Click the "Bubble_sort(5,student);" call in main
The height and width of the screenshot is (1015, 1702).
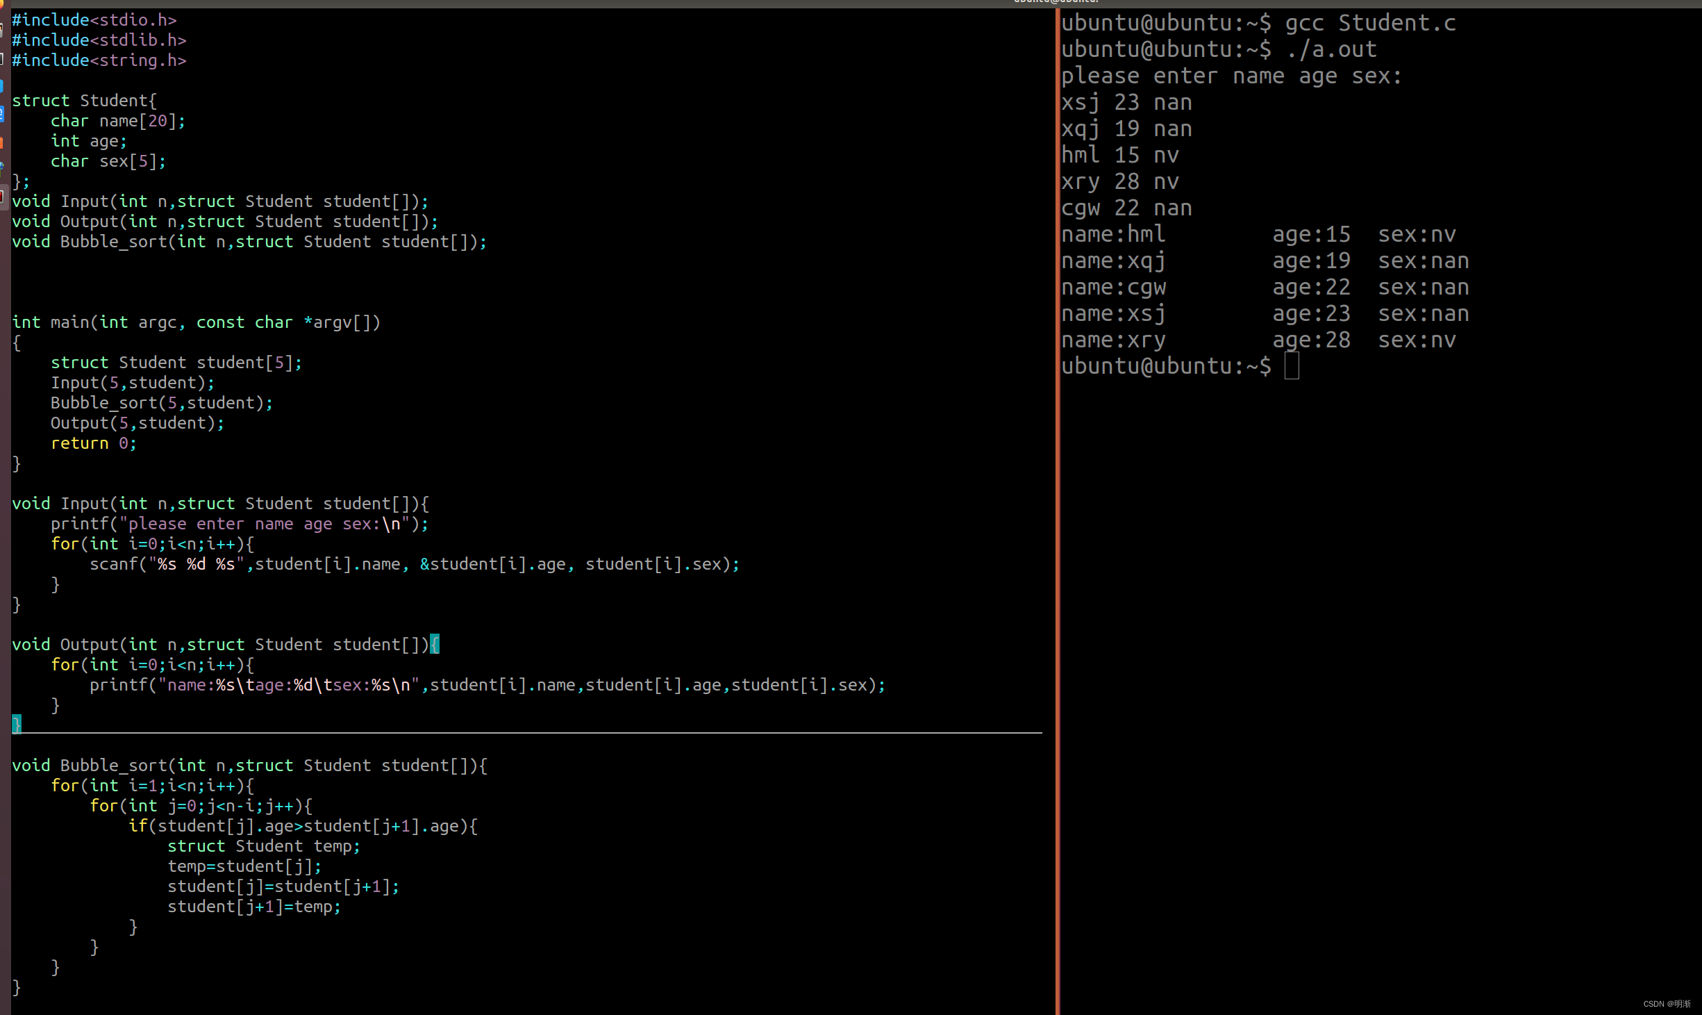tap(161, 403)
